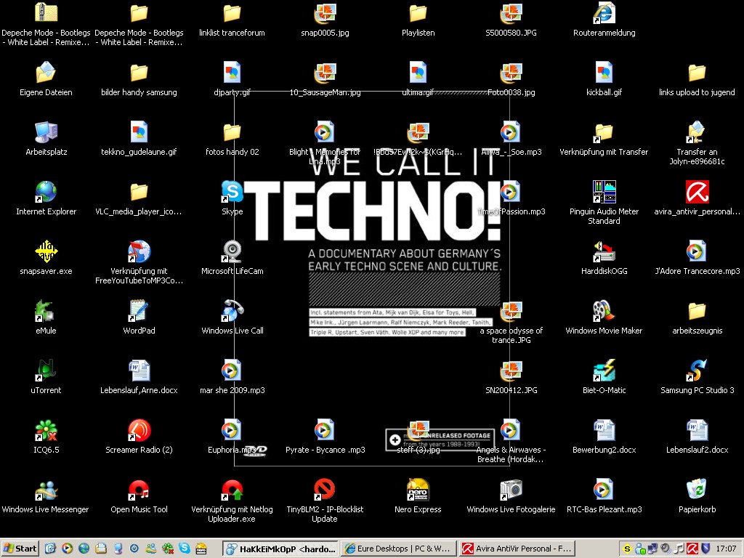The image size is (744, 558).
Task: Select the Samsung PC Studio 3 icon
Action: [697, 371]
